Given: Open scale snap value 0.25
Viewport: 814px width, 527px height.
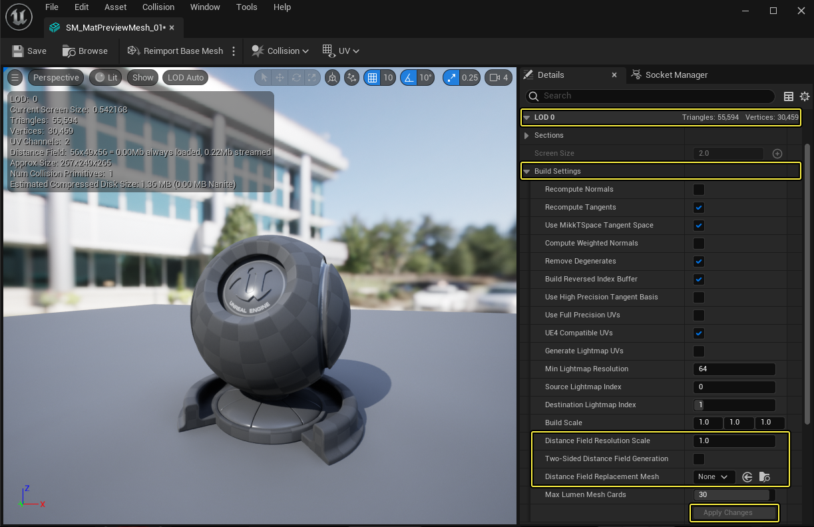Looking at the screenshot, I should click(x=470, y=78).
